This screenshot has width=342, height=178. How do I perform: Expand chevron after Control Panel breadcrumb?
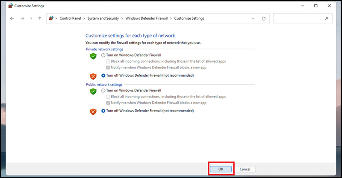pyautogui.click(x=84, y=18)
